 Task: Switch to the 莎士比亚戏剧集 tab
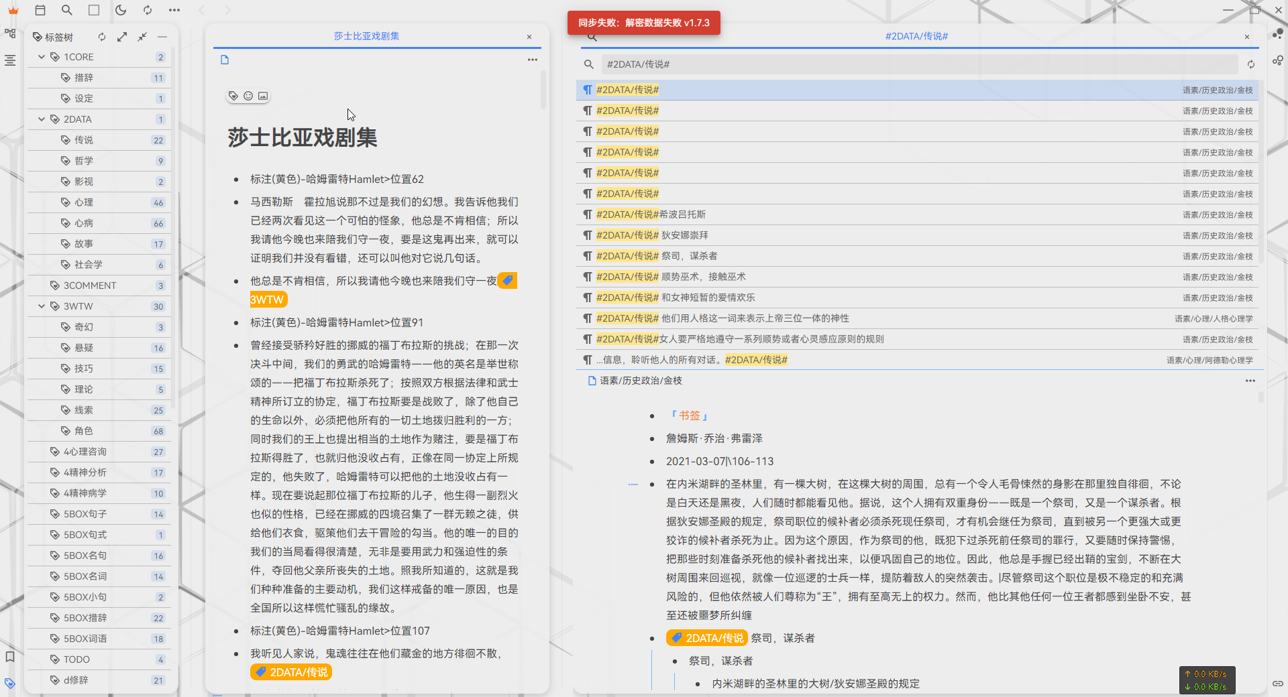point(366,36)
